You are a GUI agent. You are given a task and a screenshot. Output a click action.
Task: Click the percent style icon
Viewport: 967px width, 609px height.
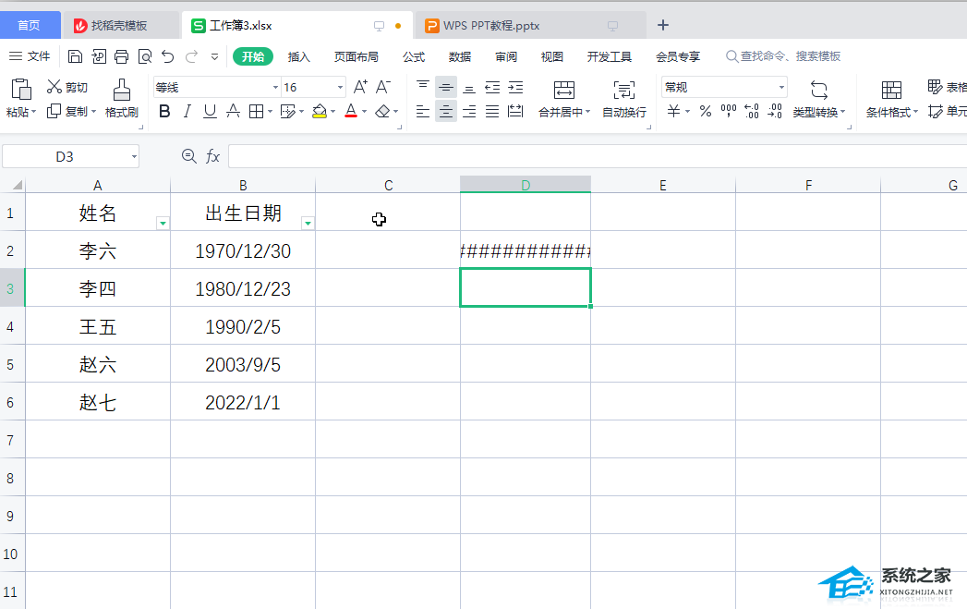pyautogui.click(x=705, y=112)
